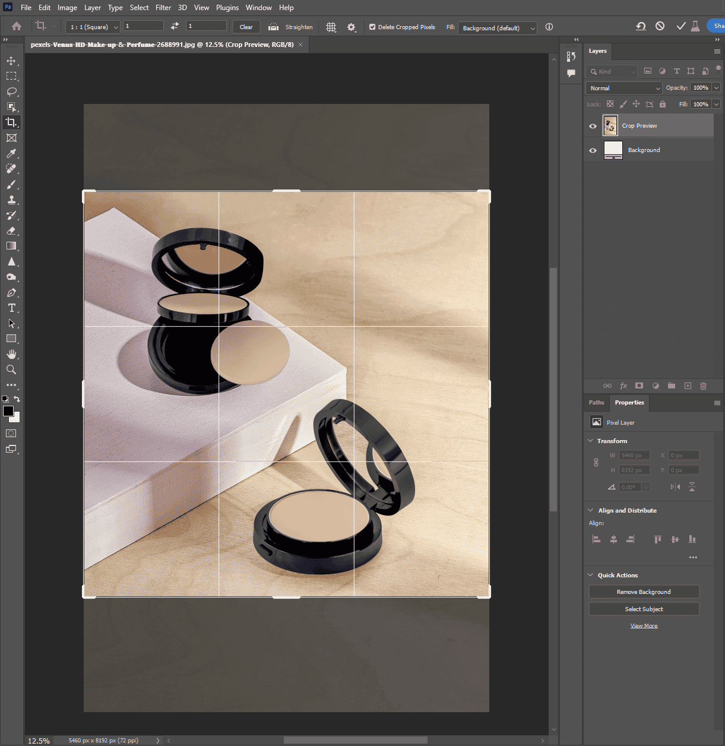Toggle Delete Cropped Pixels checkbox

(x=372, y=27)
